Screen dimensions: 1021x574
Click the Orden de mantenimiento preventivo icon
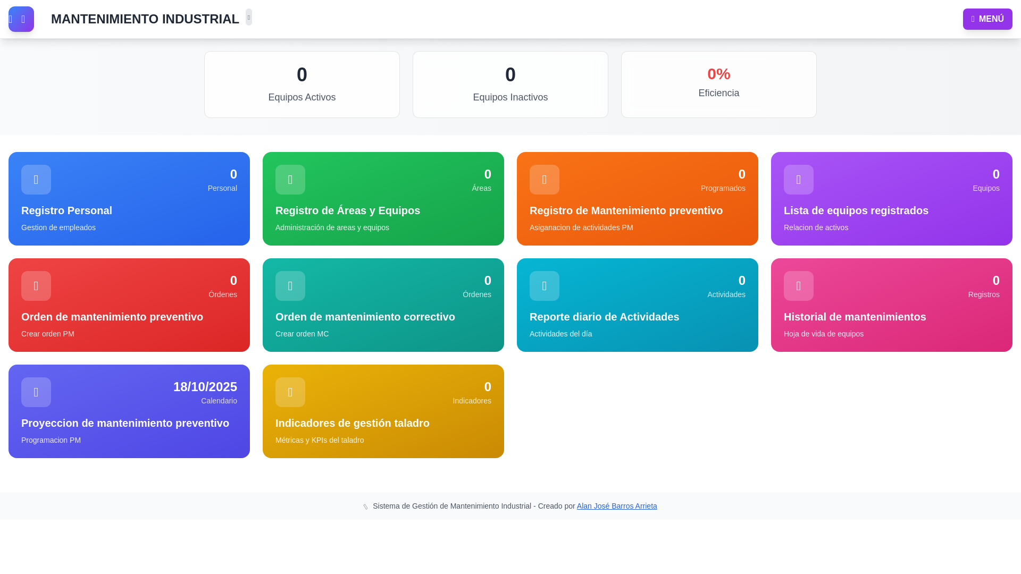(x=36, y=286)
